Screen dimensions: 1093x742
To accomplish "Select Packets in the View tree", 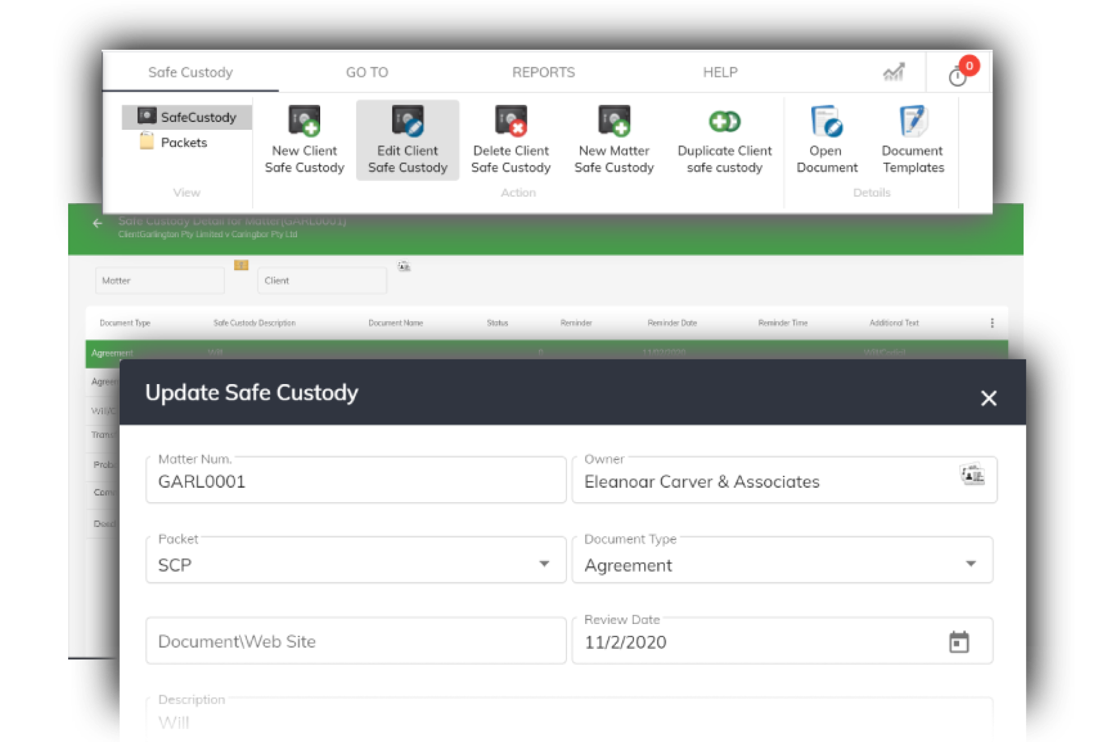I will tap(183, 143).
